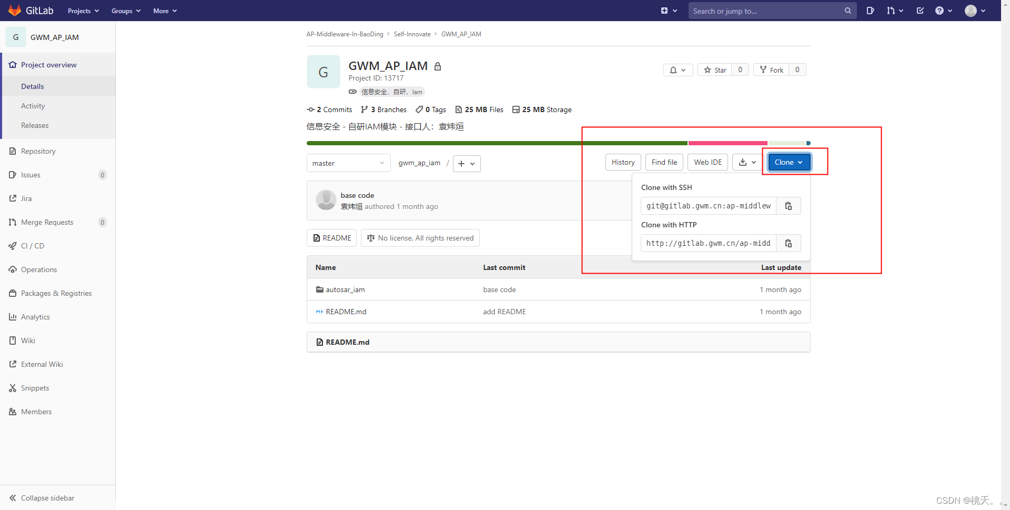Screen dimensions: 1010x510
Task: Open the new item plus icon dropdown
Action: pos(669,11)
